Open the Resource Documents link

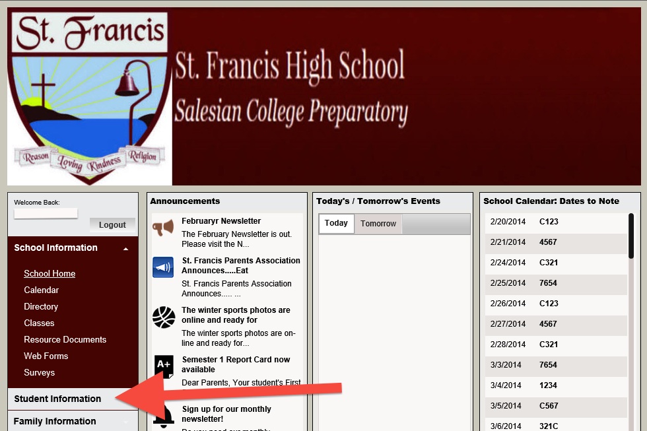point(65,339)
